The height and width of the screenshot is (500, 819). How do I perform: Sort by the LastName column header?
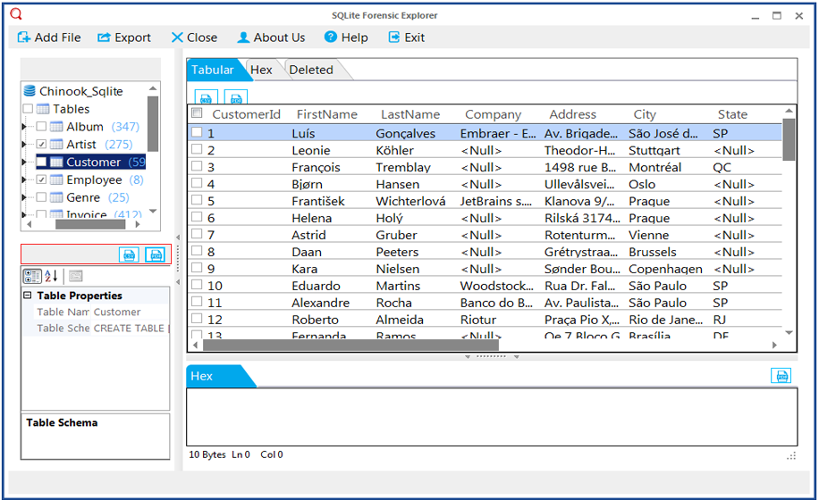pyautogui.click(x=410, y=114)
